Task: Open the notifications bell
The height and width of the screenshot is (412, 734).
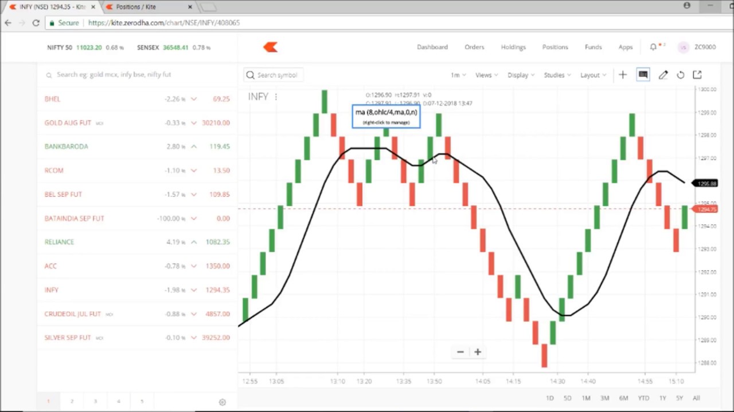Action: pos(653,47)
